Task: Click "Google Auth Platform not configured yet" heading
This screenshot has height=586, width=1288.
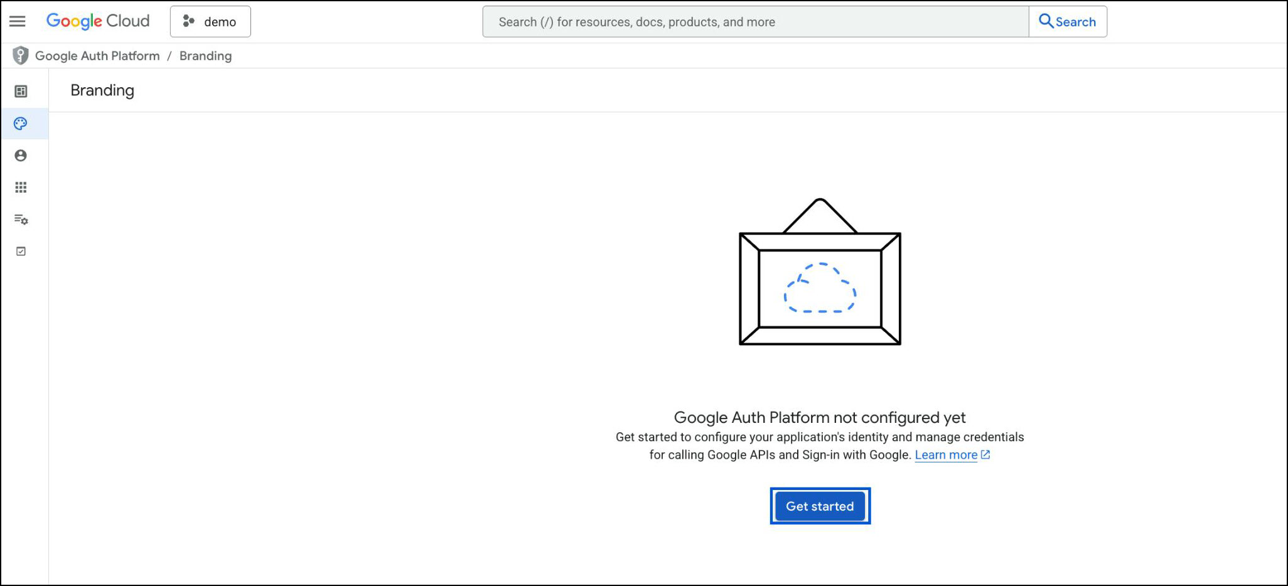Action: 820,418
